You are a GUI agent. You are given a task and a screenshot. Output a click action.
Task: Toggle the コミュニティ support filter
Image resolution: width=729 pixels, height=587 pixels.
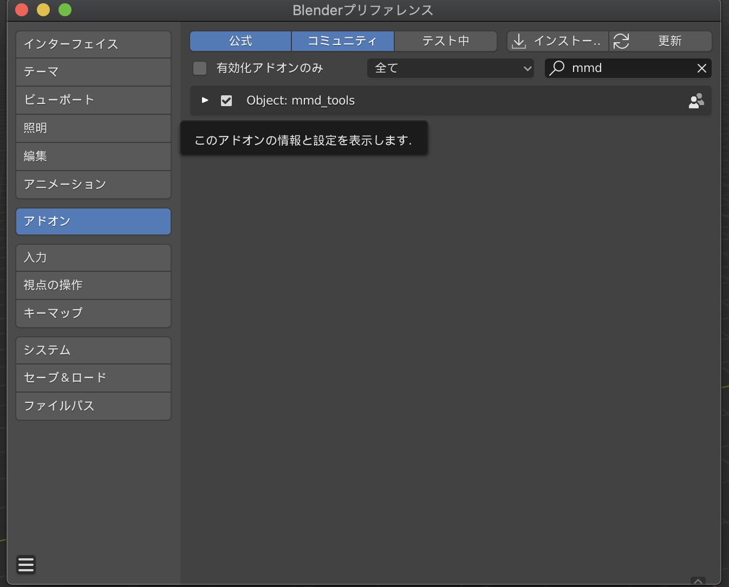[342, 41]
